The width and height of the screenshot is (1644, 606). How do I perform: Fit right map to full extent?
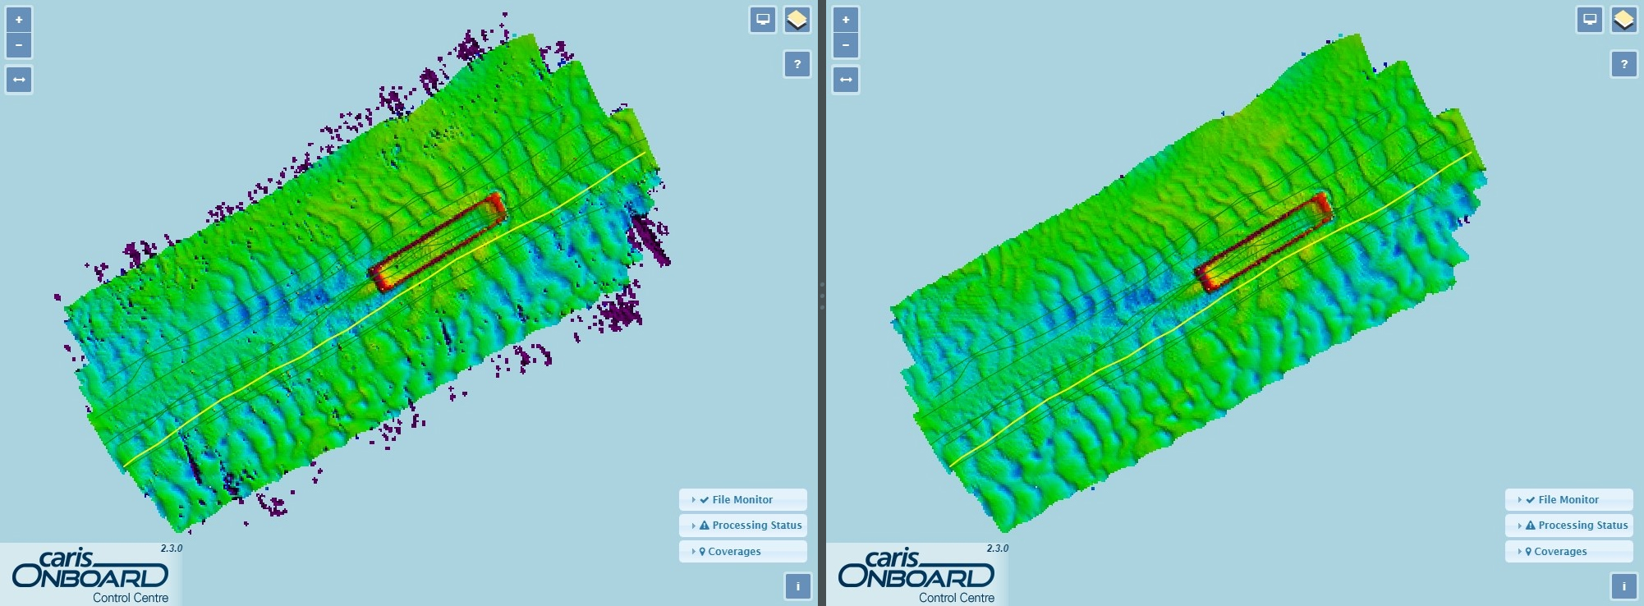coord(846,80)
